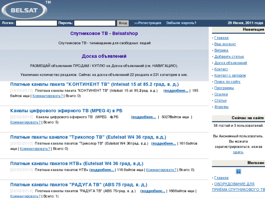Open Ссылки navigation link
The image size is (265, 198).
point(221,94)
